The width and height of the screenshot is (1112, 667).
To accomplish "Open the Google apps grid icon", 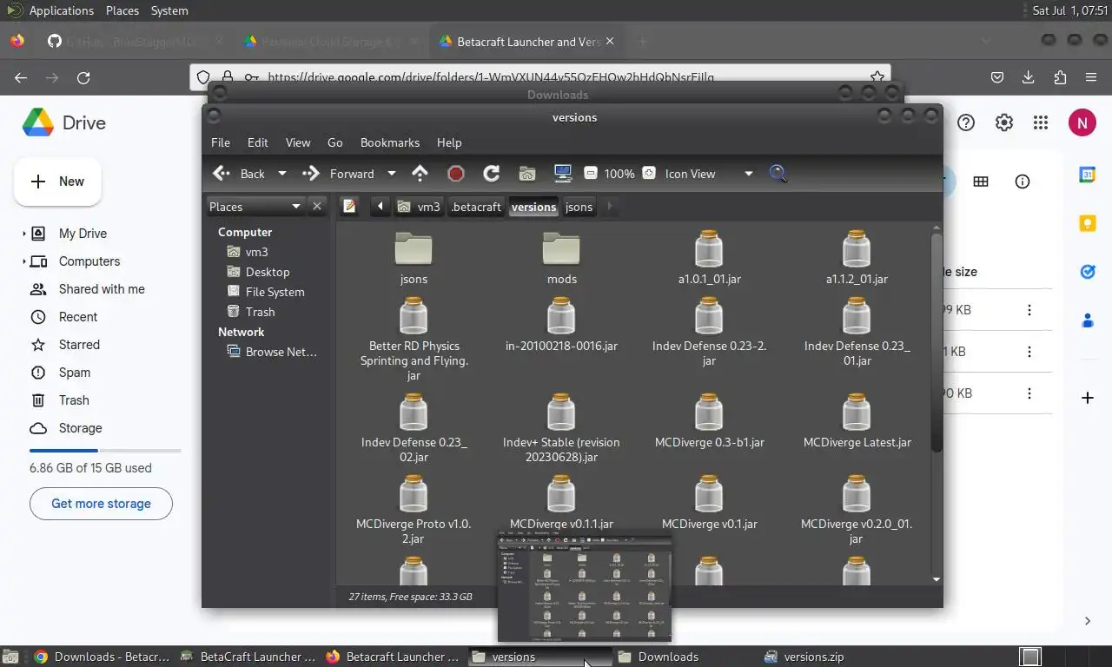I will click(1041, 122).
